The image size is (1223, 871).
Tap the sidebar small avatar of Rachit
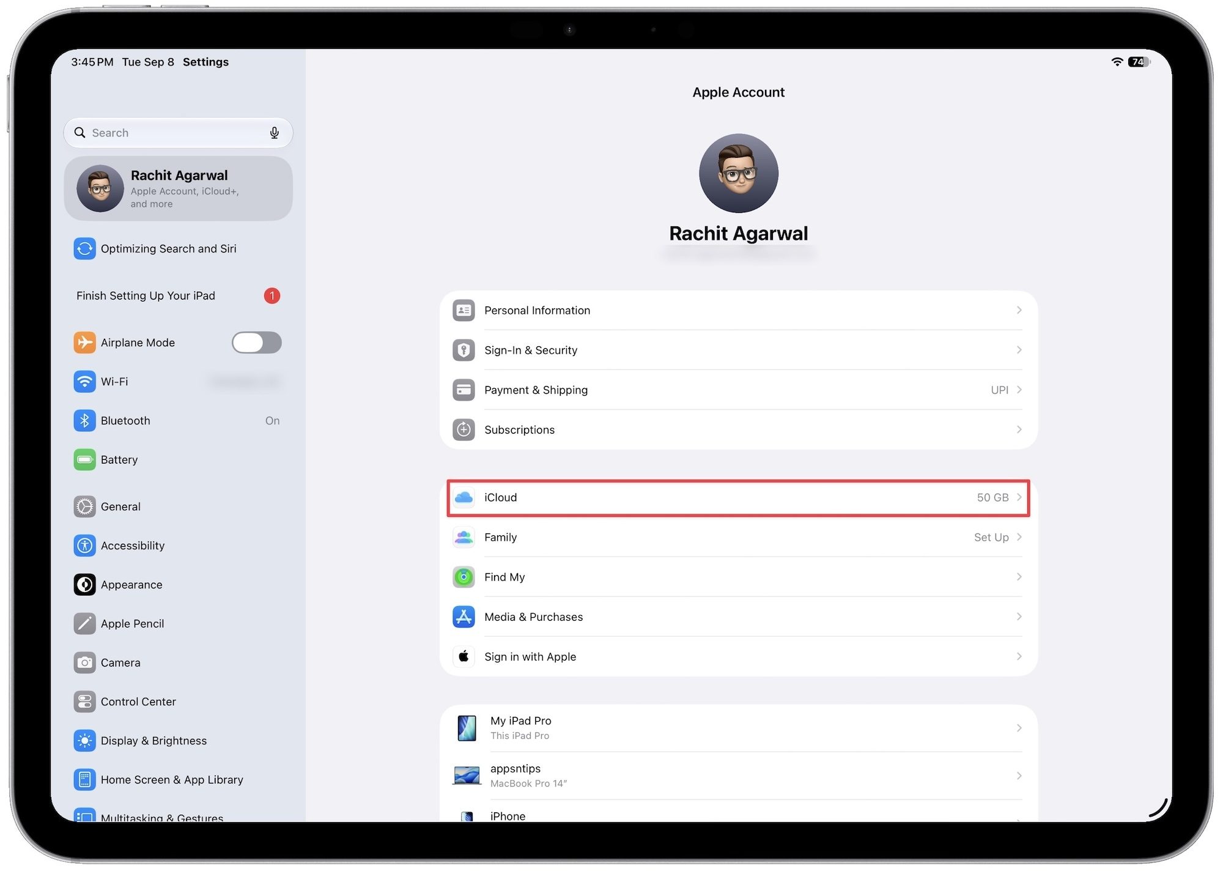(100, 188)
